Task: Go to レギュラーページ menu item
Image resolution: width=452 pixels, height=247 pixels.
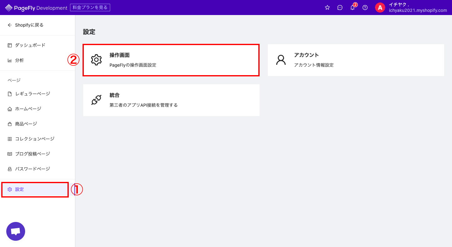Action: 33,94
